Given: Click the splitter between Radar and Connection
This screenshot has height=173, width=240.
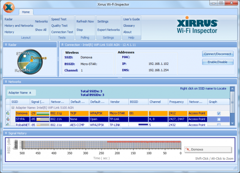Looking at the screenshot, I should [x=58, y=59].
